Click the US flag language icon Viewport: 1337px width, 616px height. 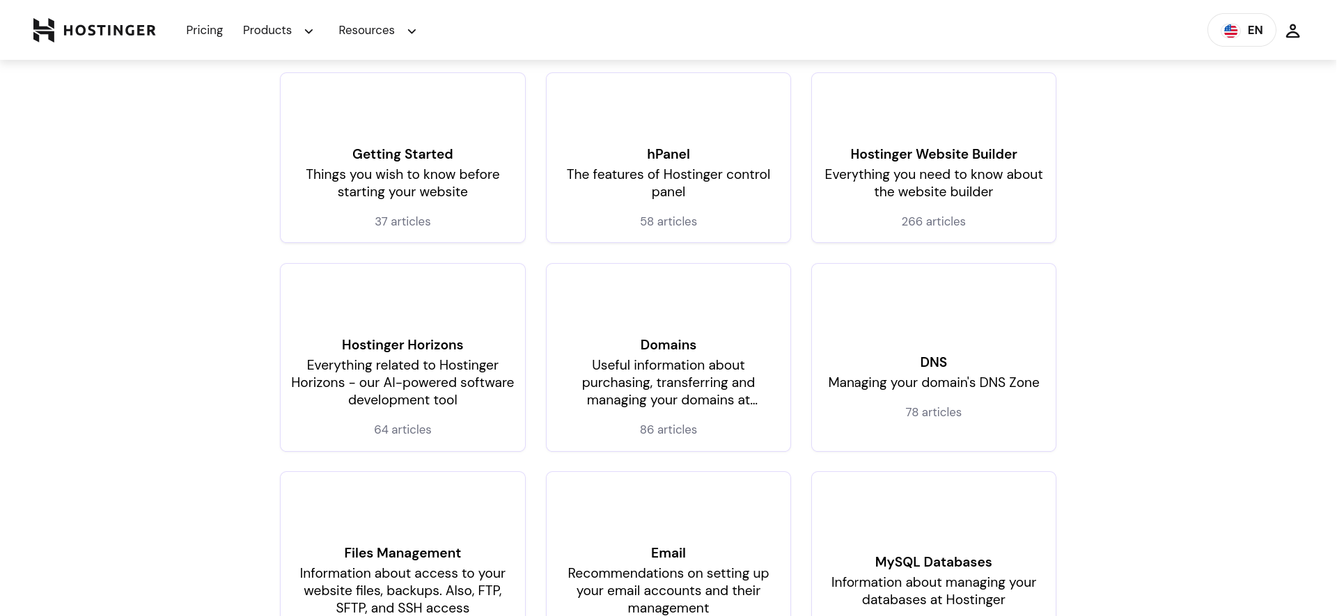1231,31
